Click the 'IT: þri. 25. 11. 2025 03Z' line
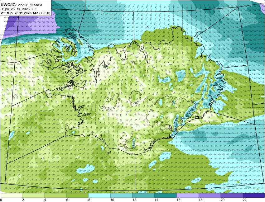The image size is (265, 202). tap(19, 9)
